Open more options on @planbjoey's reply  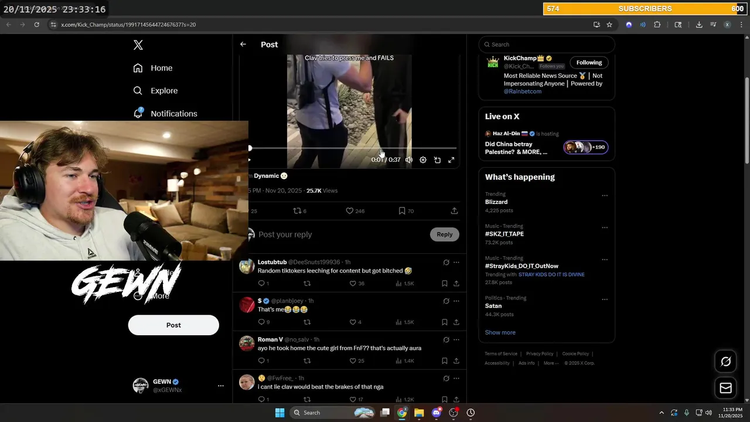pos(456,301)
